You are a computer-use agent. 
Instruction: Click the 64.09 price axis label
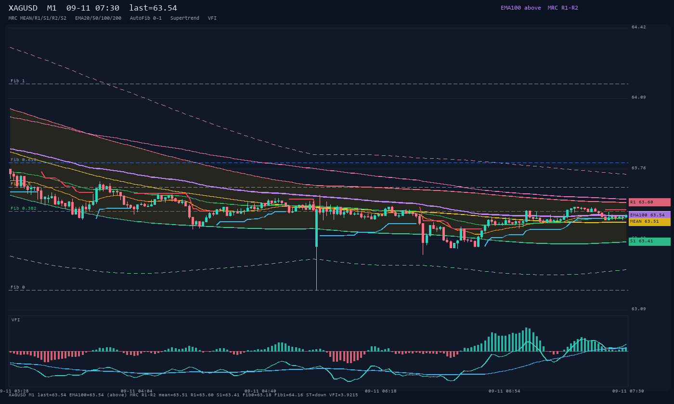click(639, 98)
